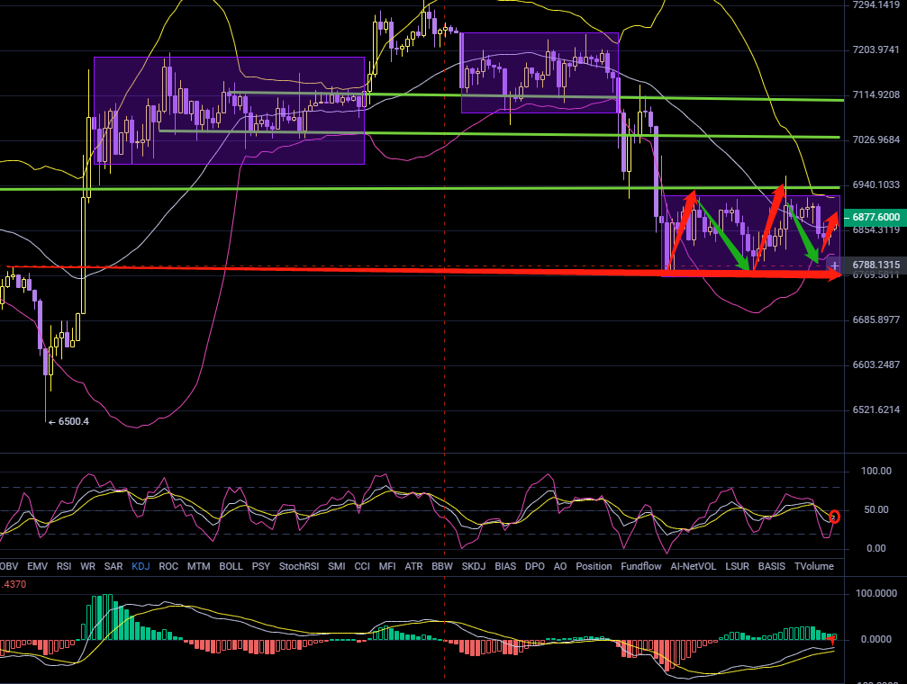907x684 pixels.
Task: Toggle the KDJ indicator
Action: [x=141, y=566]
